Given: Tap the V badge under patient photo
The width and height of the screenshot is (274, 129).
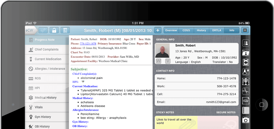Looking at the screenshot, I should coord(168,61).
